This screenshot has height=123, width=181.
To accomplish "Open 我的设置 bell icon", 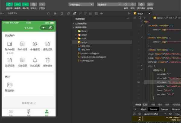I will [x=35, y=60].
